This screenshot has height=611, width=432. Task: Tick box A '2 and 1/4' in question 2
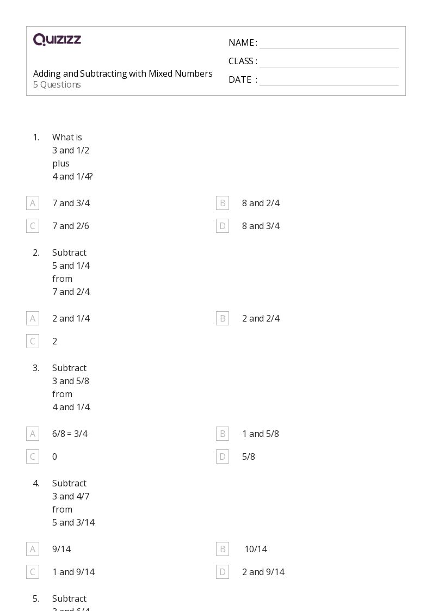point(33,318)
